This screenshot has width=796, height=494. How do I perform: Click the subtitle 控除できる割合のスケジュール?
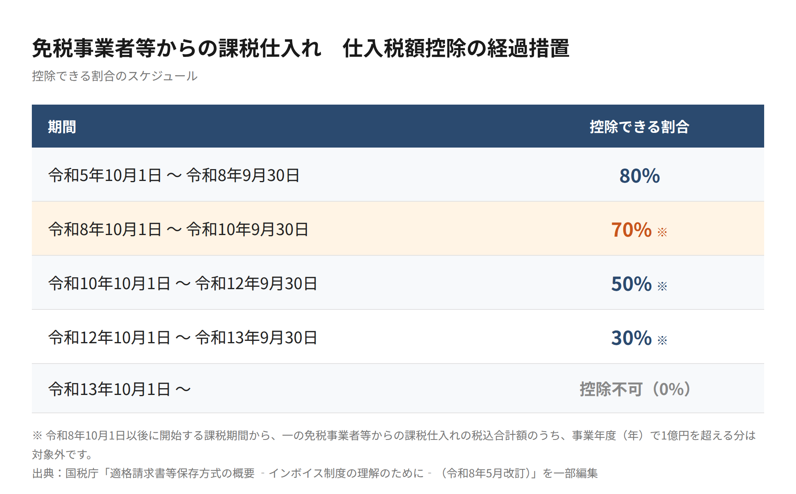tap(115, 76)
